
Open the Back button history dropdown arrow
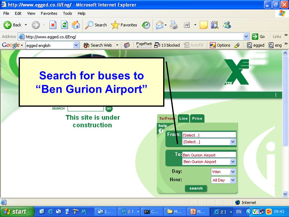[x=26, y=25]
